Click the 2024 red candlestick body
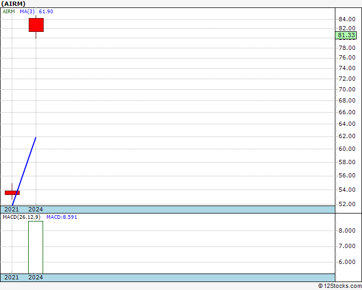The height and width of the screenshot is (290, 362). 36,25
